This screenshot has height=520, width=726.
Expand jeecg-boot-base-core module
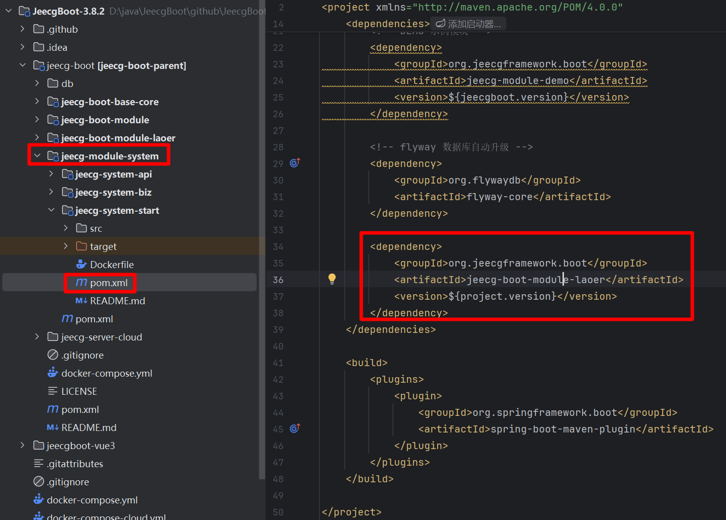[37, 101]
